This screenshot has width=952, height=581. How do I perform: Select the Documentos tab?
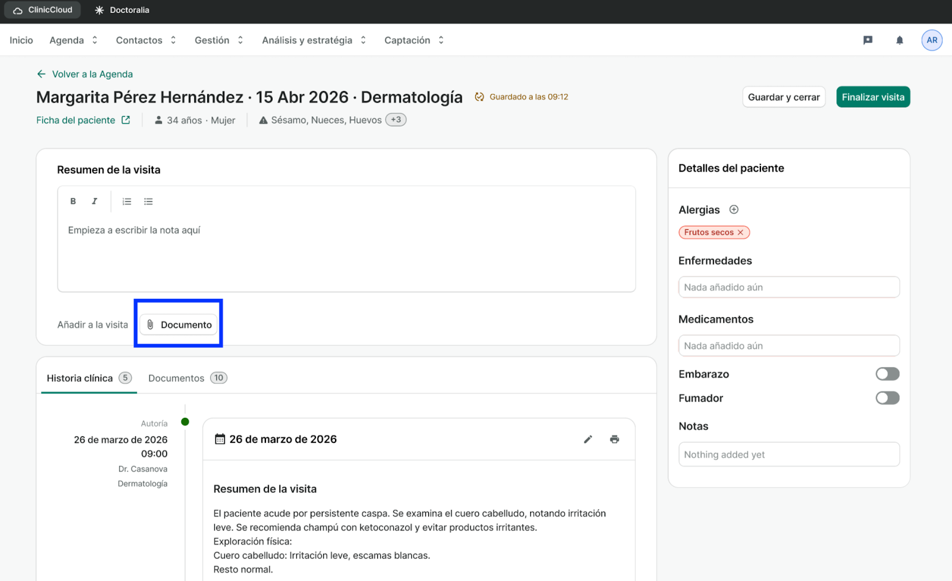[187, 378]
